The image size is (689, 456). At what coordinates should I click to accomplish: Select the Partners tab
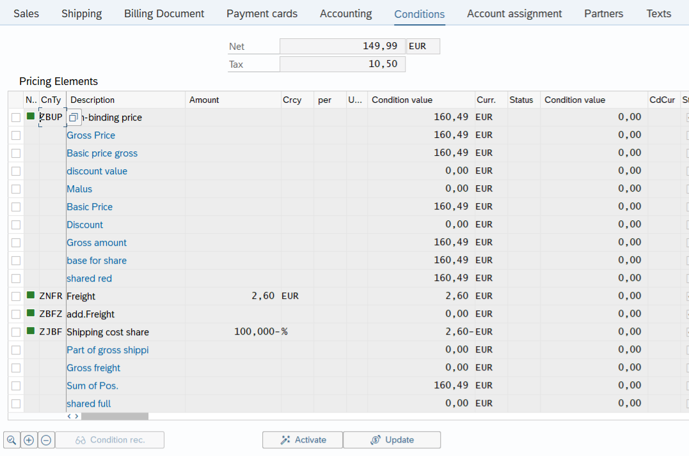coord(604,13)
